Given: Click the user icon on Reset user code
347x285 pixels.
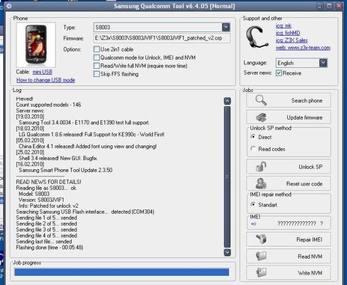Looking at the screenshot, I should tap(261, 183).
